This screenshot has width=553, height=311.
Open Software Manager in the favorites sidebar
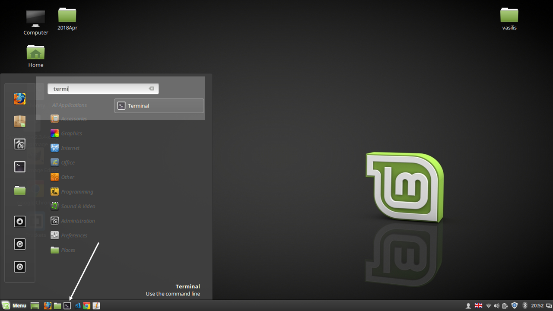click(19, 121)
